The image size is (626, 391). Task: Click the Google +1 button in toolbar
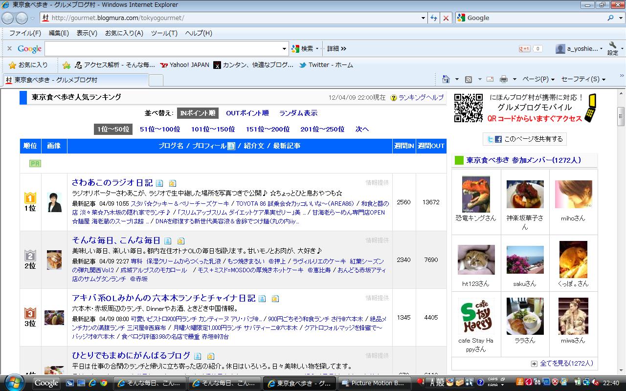tap(524, 49)
